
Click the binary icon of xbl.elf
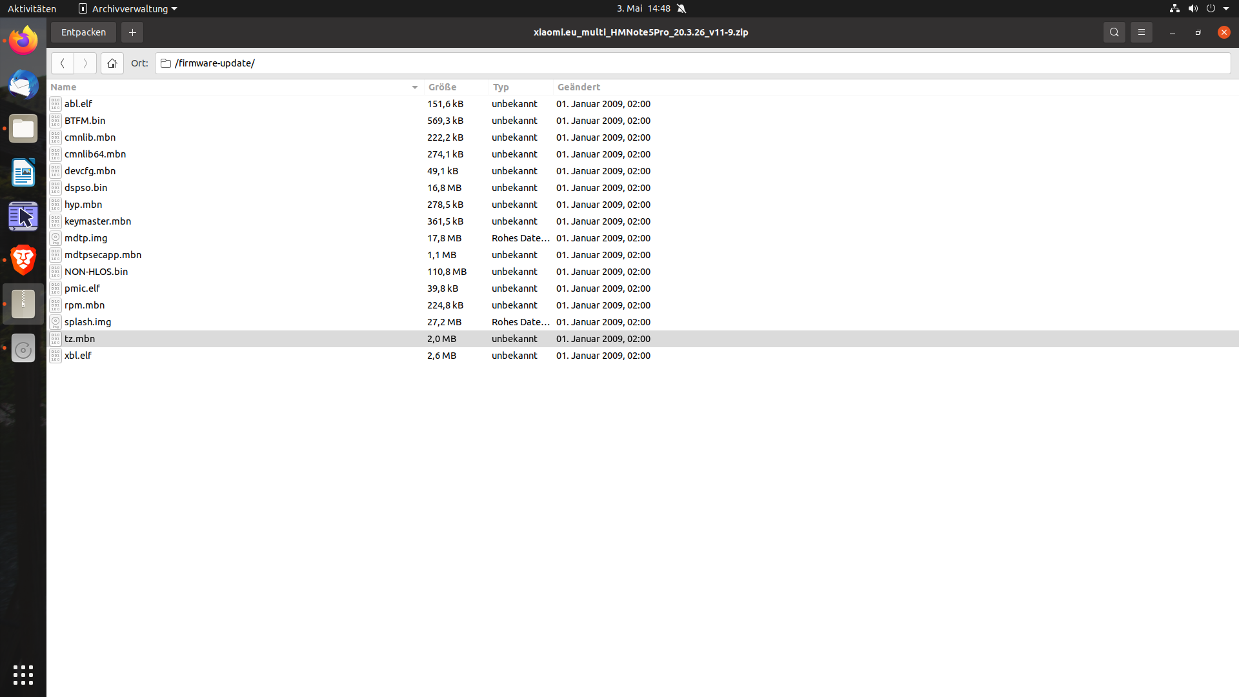55,356
